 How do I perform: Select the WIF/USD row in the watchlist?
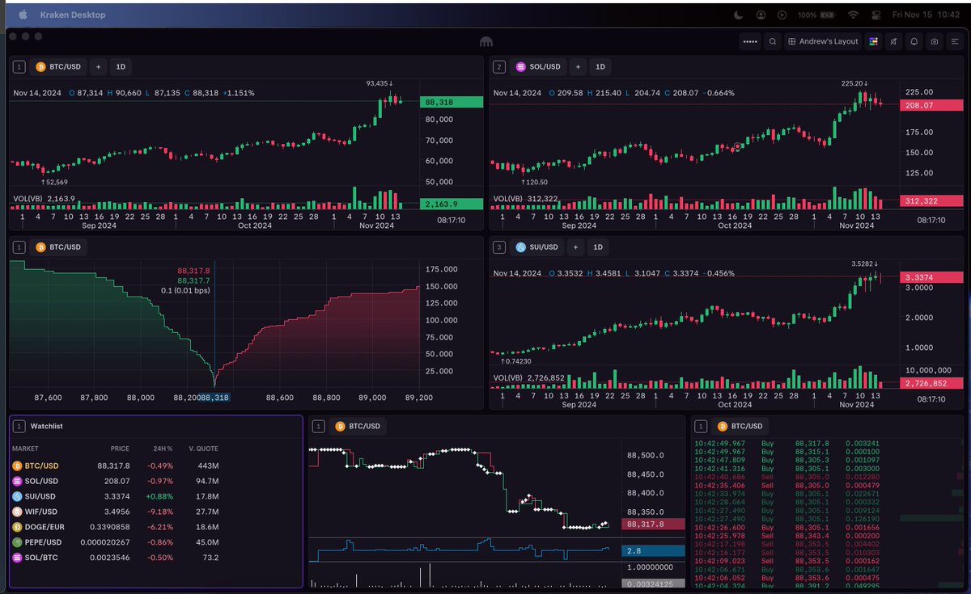point(155,512)
